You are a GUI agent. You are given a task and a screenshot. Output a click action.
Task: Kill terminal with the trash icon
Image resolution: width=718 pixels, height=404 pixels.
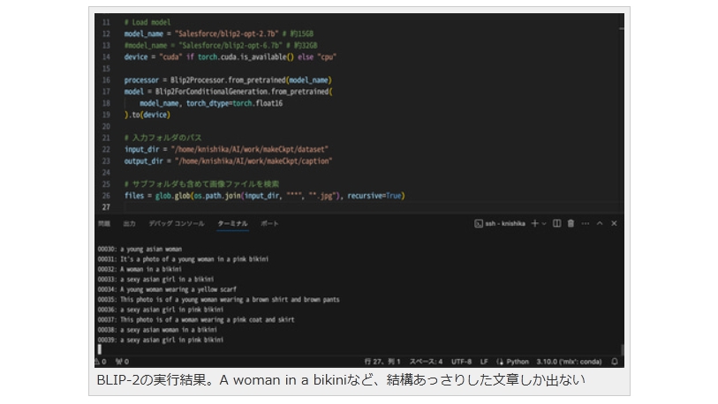(571, 224)
